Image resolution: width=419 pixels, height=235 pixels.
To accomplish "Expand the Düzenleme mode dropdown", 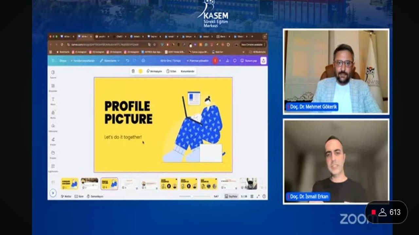I will coord(110,61).
